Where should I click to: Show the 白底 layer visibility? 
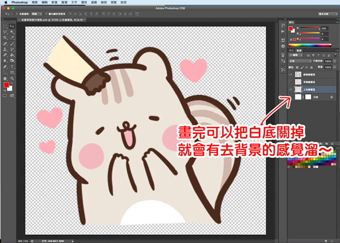coord(291,97)
